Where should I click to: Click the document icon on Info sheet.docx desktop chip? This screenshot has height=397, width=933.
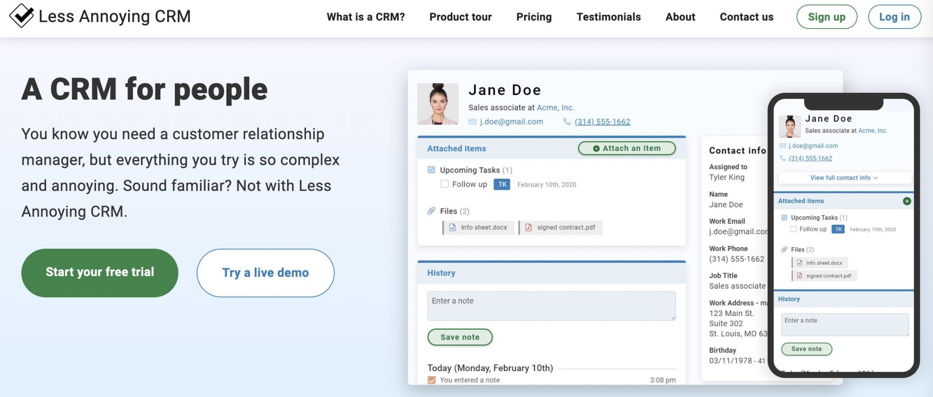[452, 227]
